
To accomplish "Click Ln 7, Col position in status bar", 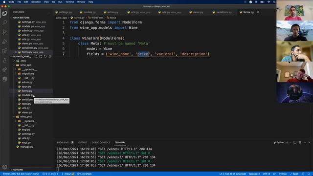I will [233, 174].
